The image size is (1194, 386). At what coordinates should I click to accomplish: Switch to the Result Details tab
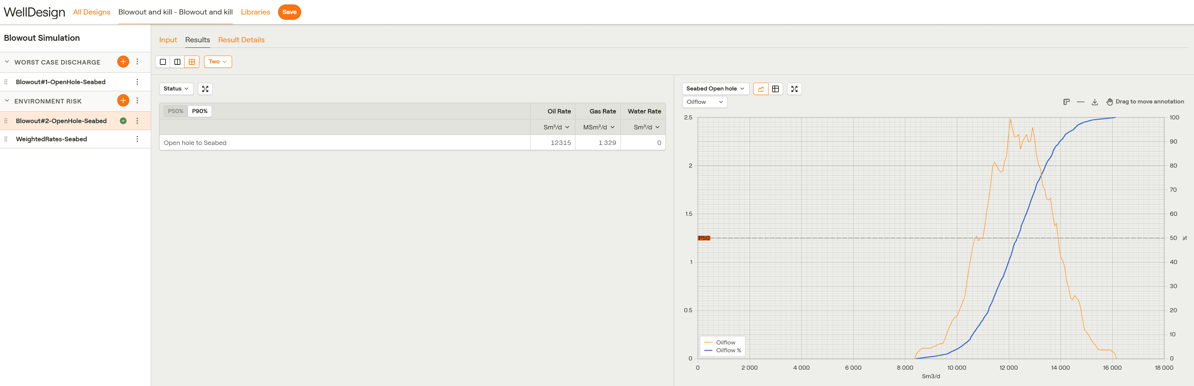[241, 40]
